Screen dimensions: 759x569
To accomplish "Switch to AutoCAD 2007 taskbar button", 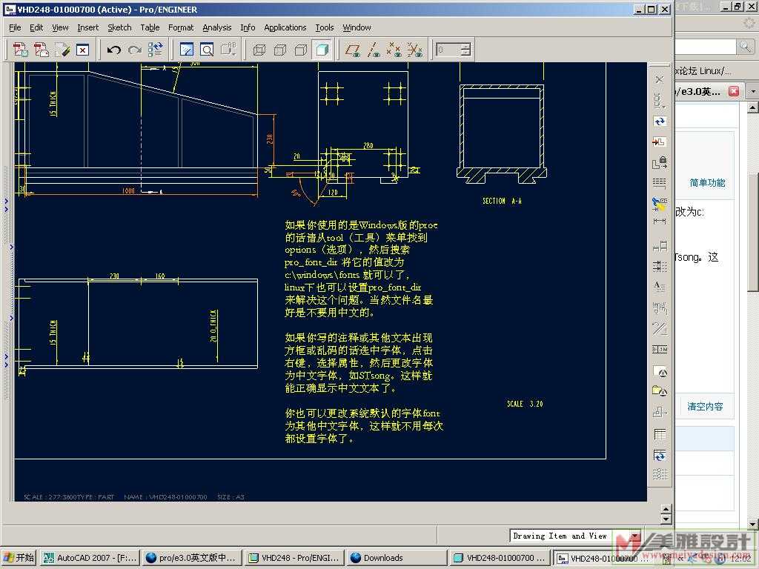I will click(90, 558).
